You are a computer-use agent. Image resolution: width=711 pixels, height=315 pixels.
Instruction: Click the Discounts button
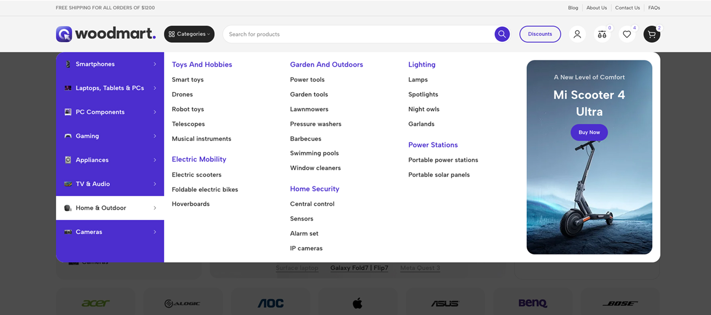540,34
